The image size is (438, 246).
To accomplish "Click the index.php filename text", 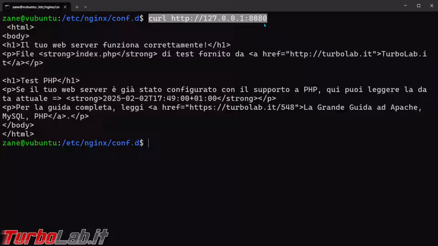I will (96, 54).
